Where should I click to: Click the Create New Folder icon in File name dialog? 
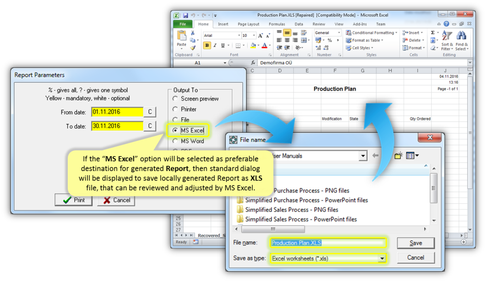tap(398, 156)
